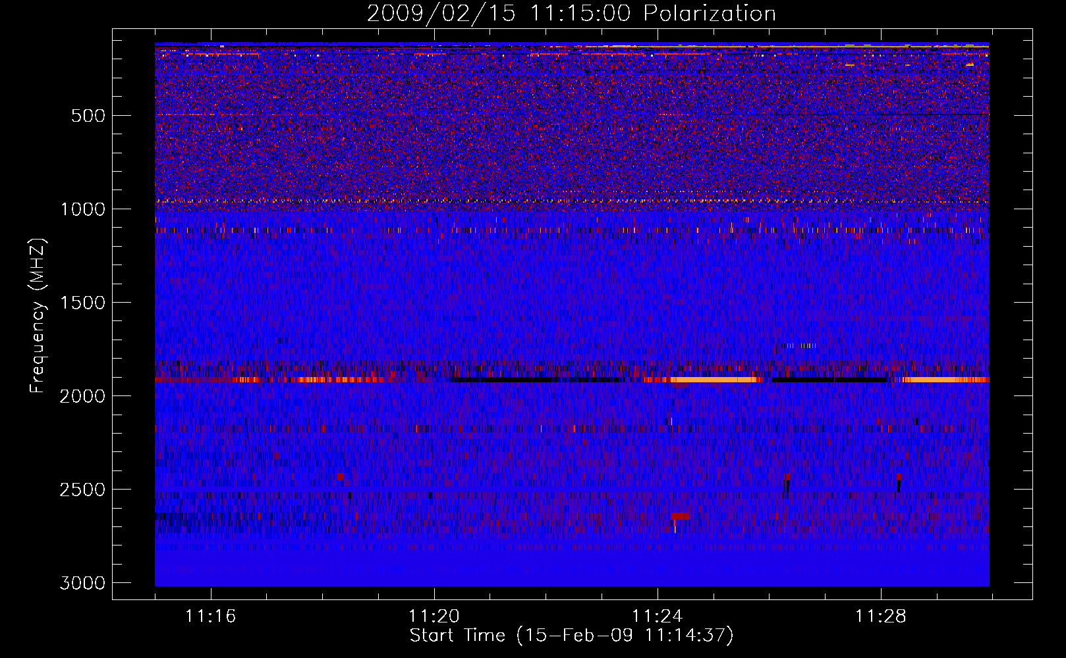Click the 3000 frequency tick label

click(82, 583)
